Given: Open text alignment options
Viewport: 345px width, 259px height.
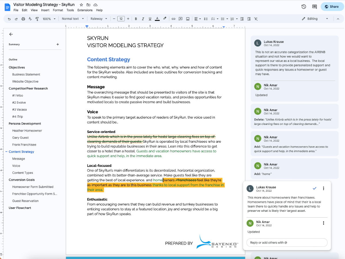Looking at the screenshot, I should click(198, 19).
